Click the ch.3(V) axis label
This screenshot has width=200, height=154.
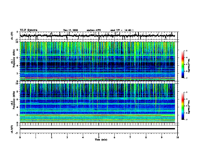12,129
